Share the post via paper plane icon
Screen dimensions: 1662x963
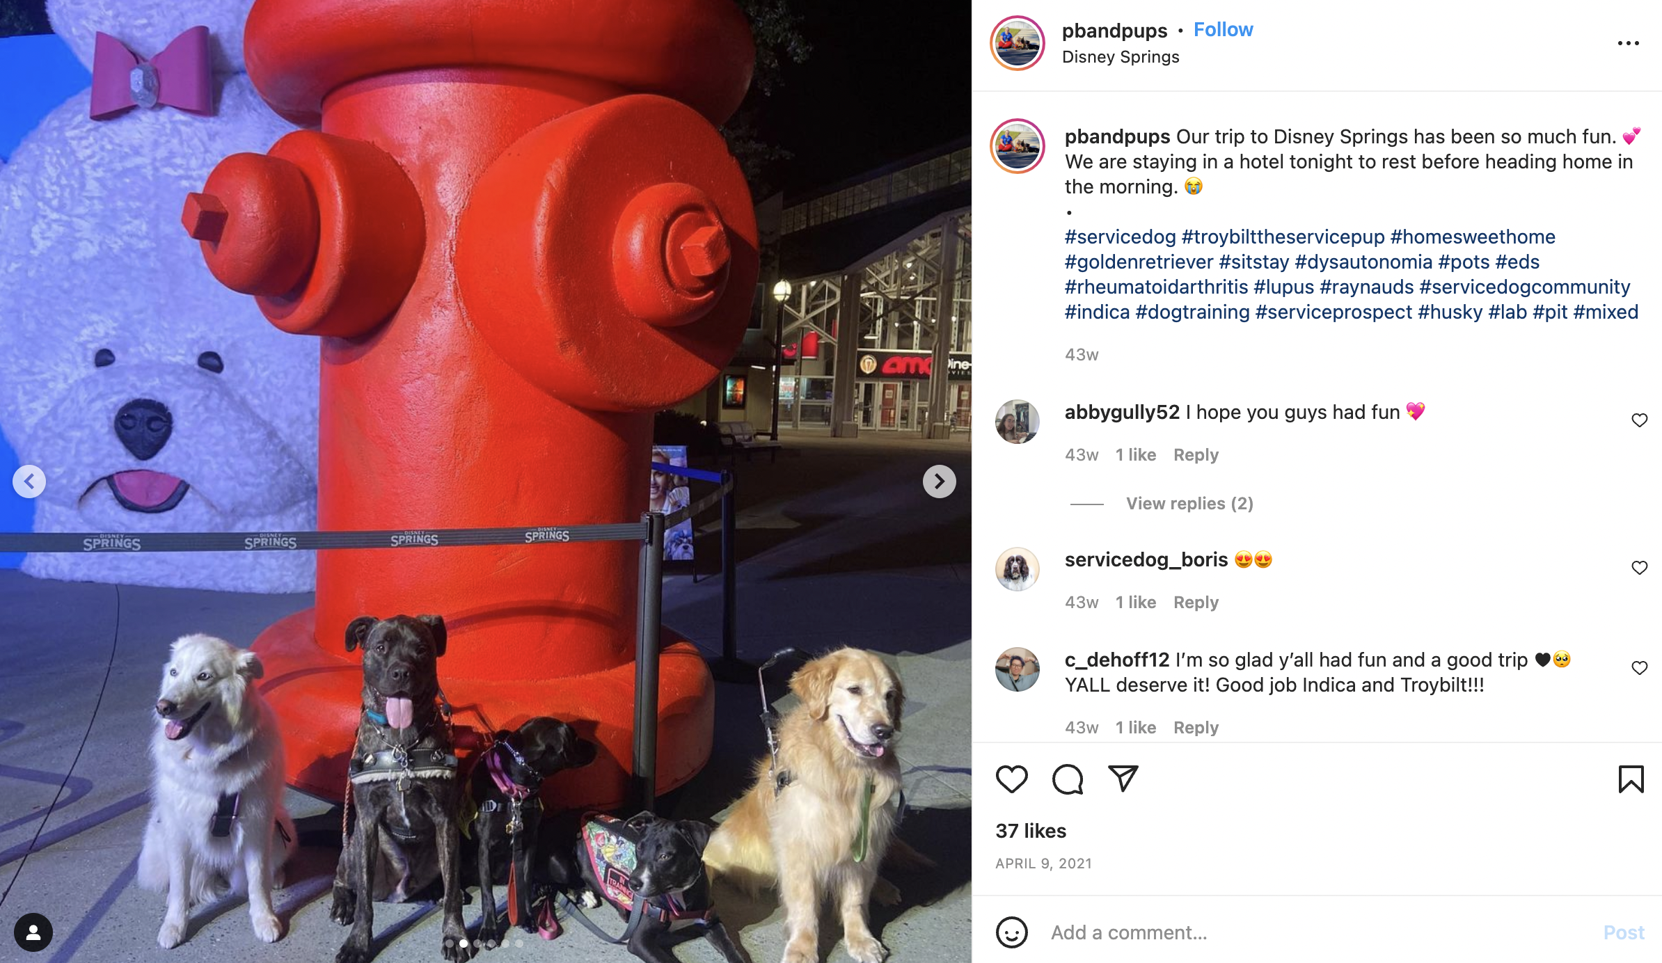[x=1123, y=779]
